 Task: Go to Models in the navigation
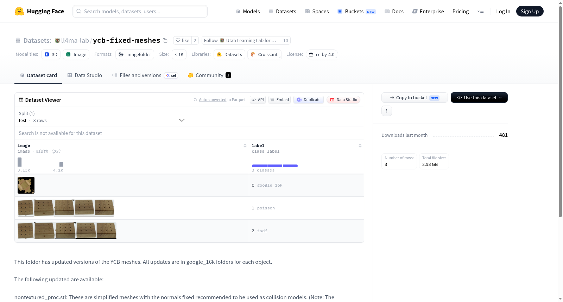[248, 11]
